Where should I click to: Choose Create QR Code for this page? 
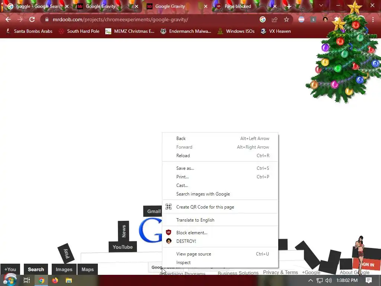(x=220, y=207)
